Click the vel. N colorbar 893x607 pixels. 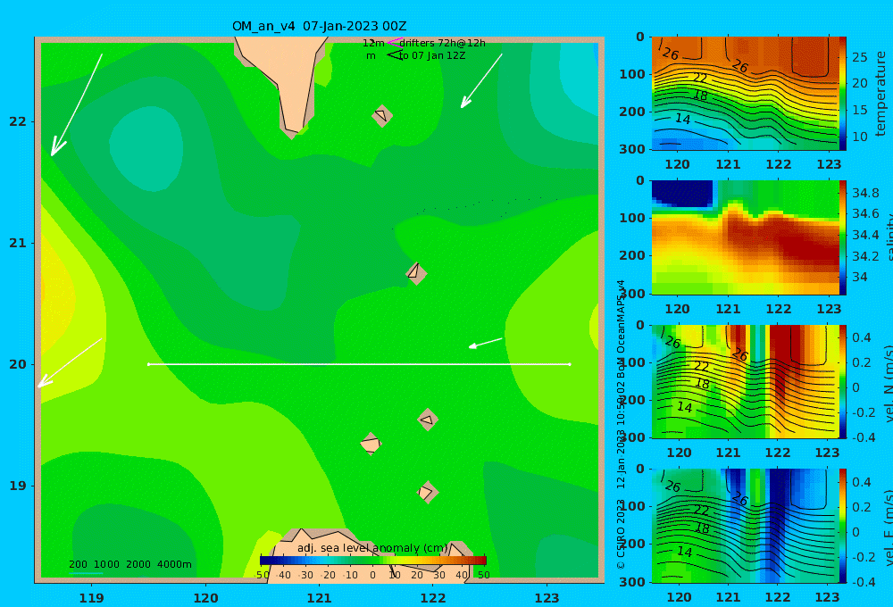pos(843,381)
